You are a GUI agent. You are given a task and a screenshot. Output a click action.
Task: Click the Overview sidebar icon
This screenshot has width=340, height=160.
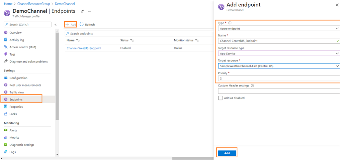(6, 33)
